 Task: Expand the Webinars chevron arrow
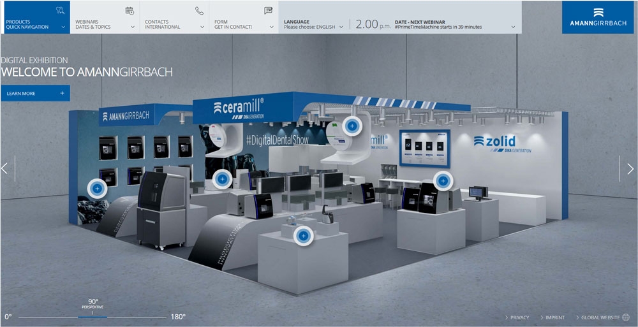(x=133, y=27)
